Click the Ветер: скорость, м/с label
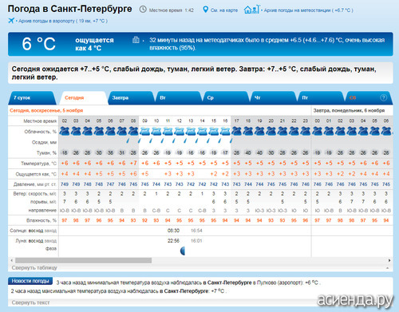Image resolution: width=399 pixels, height=312 pixels. pos(34,194)
